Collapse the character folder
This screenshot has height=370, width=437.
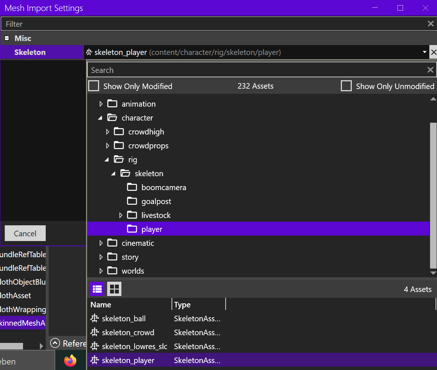[100, 118]
